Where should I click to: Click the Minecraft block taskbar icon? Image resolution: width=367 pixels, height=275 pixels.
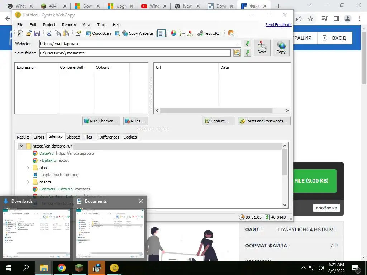tap(79, 268)
